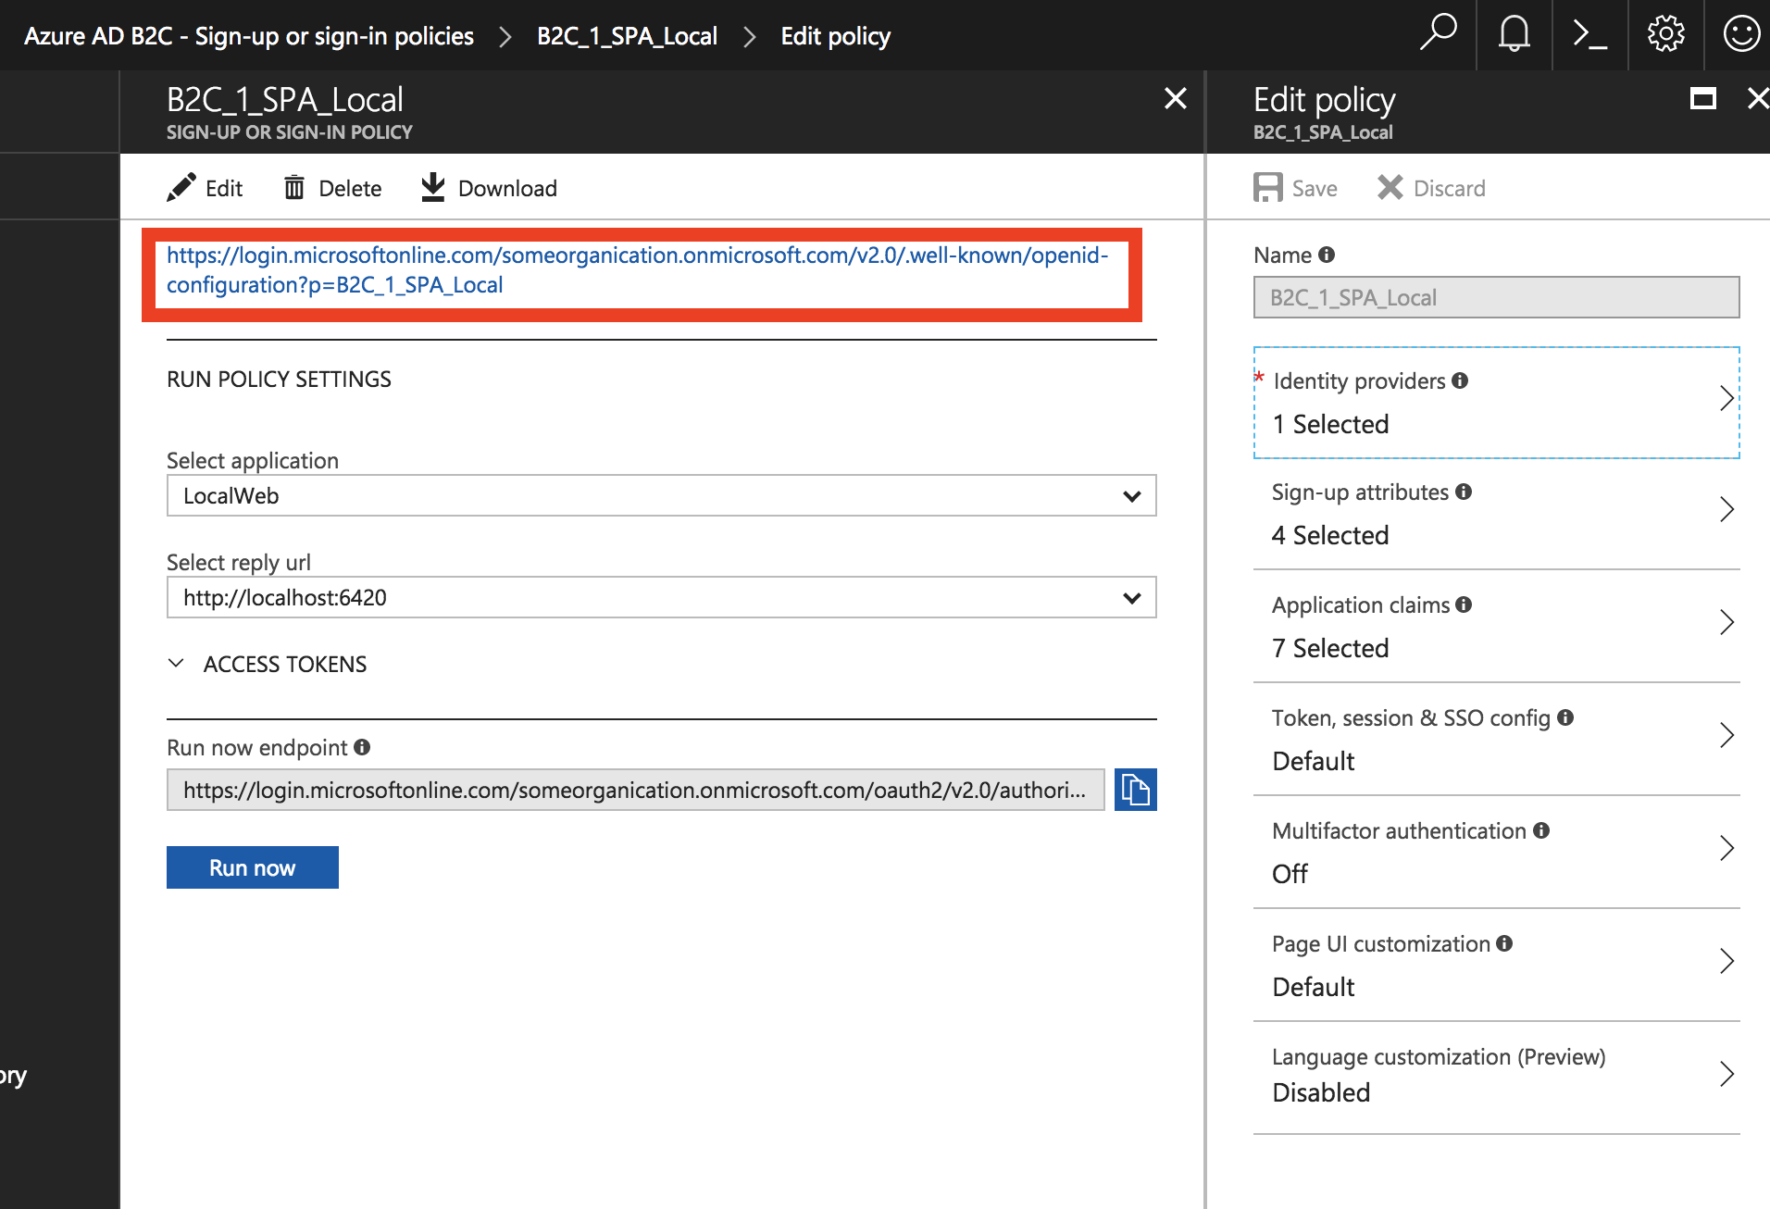1770x1209 pixels.
Task: Click the 'SIGN-UP OR SIGN-IN POLICY' subtitle
Action: tap(290, 132)
